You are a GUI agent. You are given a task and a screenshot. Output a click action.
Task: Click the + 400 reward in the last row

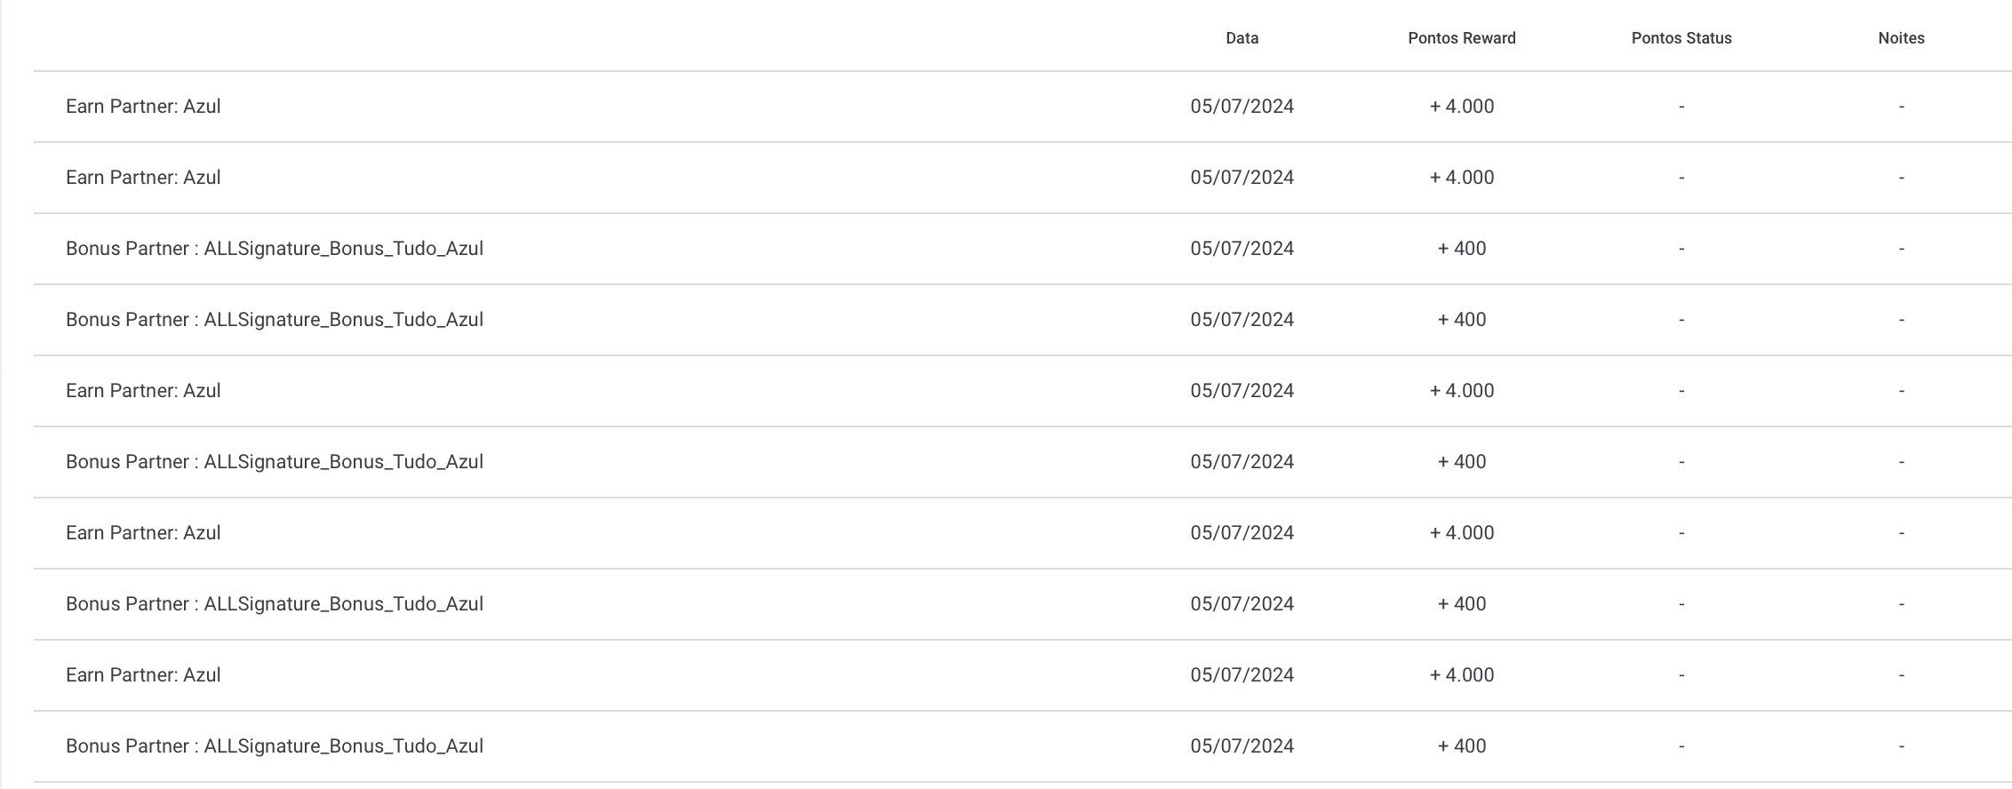[x=1462, y=746]
